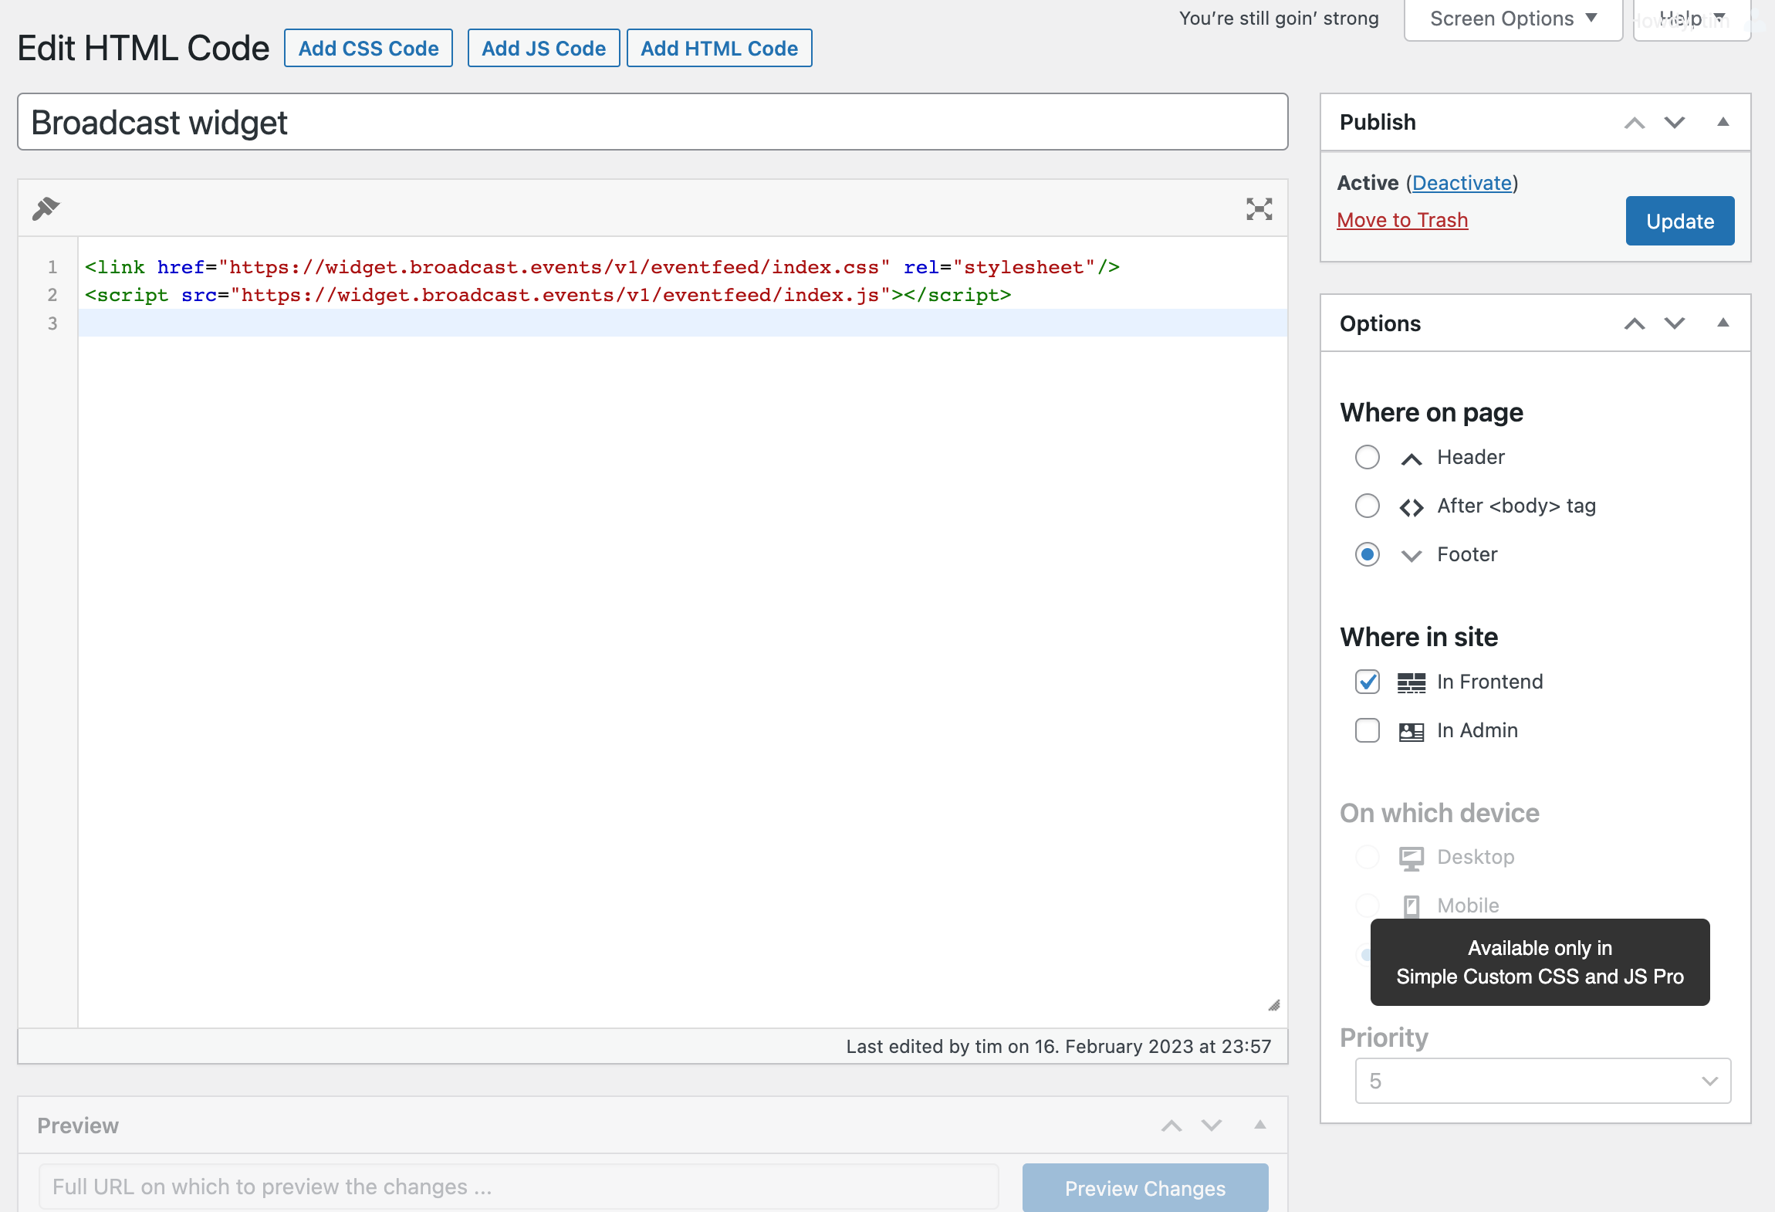Click the Header up-chevron icon
This screenshot has width=1775, height=1212.
pos(1411,459)
